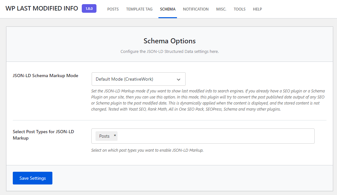337x195 pixels.
Task: Click the 'Set the JSON-LD Markup mode' help paragraph
Action: pyautogui.click(x=208, y=100)
